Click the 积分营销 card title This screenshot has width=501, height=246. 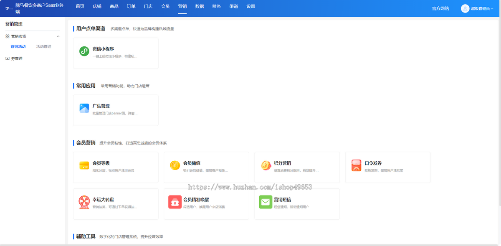283,163
